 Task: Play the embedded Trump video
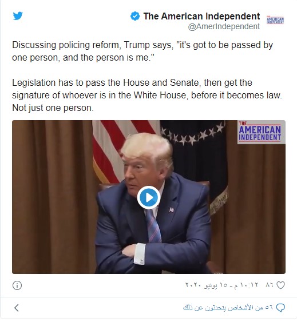point(149,197)
